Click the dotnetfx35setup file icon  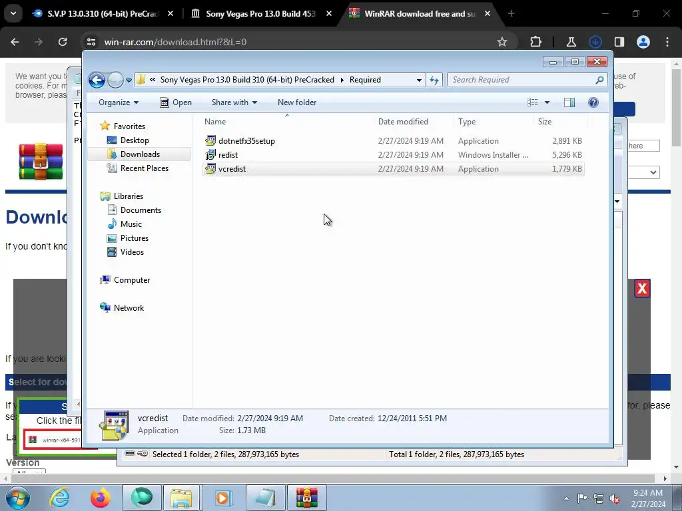point(210,141)
